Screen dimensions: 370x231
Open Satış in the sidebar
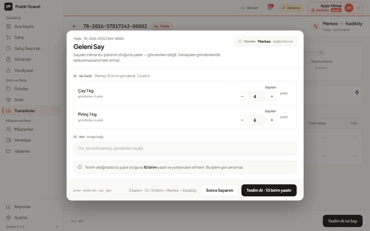pyautogui.click(x=32, y=37)
